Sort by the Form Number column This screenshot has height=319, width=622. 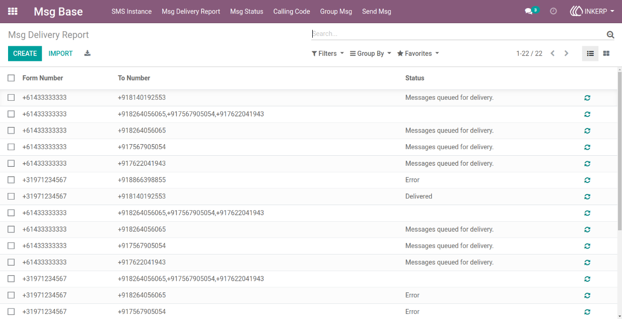[x=43, y=78]
